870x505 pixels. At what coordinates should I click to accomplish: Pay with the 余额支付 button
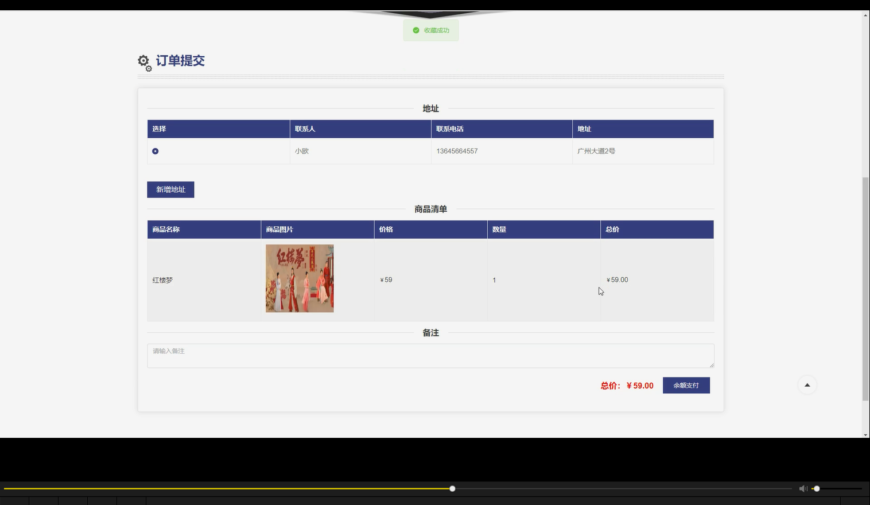click(686, 385)
